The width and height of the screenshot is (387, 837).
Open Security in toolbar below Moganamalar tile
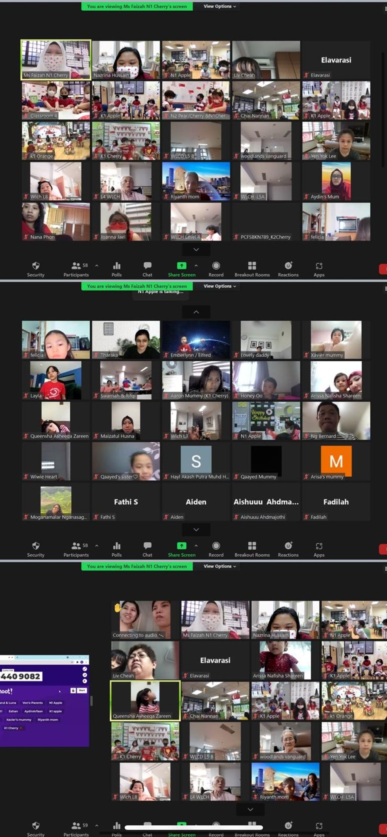pyautogui.click(x=36, y=549)
